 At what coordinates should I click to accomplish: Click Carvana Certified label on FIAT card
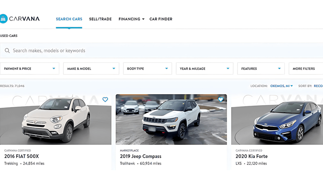pos(18,151)
